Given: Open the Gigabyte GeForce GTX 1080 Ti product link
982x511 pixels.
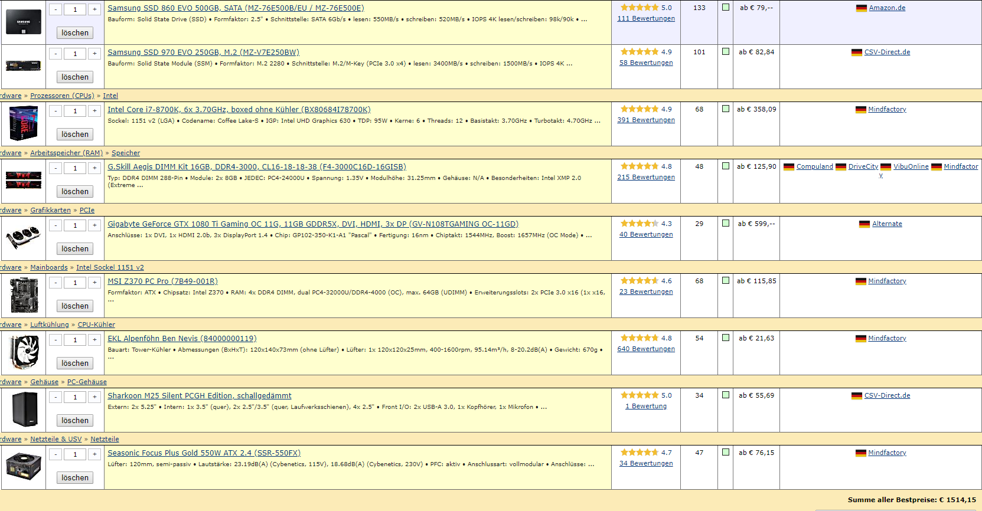Looking at the screenshot, I should (x=313, y=224).
